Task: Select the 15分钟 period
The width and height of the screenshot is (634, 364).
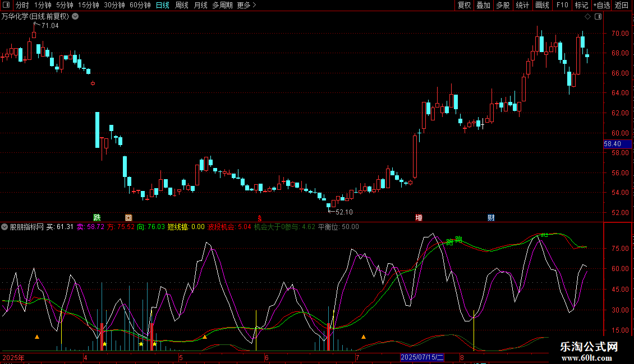Action: [88, 5]
